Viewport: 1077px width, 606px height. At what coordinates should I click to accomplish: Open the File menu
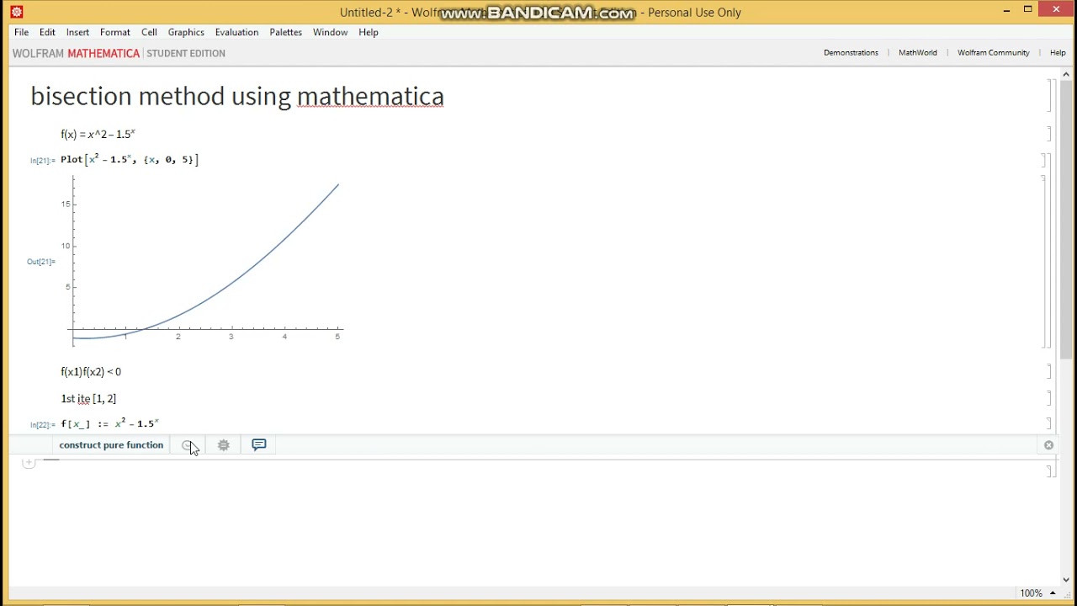pyautogui.click(x=21, y=32)
